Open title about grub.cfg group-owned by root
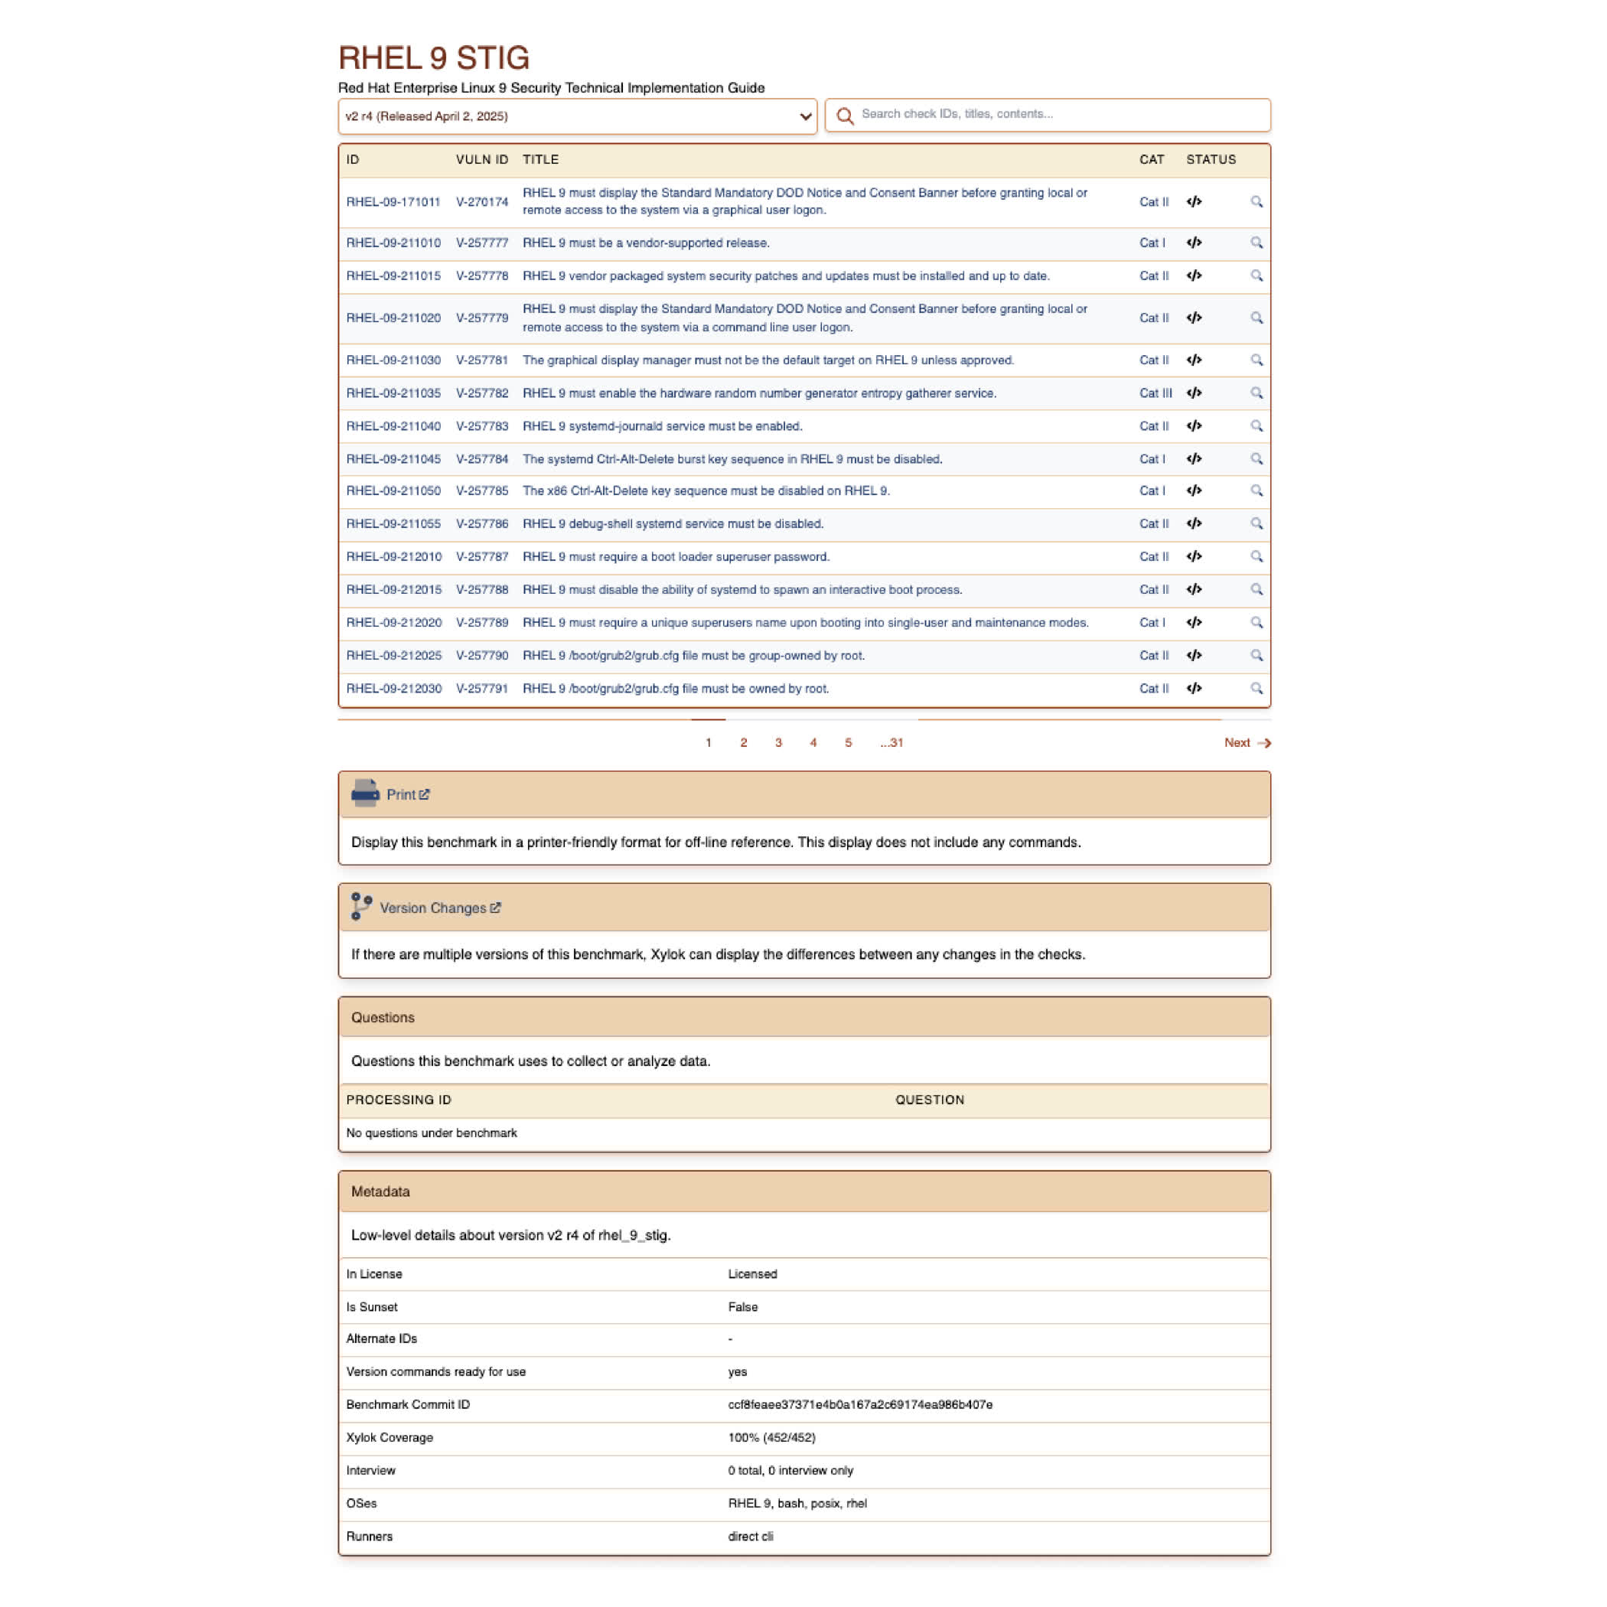Screen dimensions: 1607x1607 [x=693, y=656]
